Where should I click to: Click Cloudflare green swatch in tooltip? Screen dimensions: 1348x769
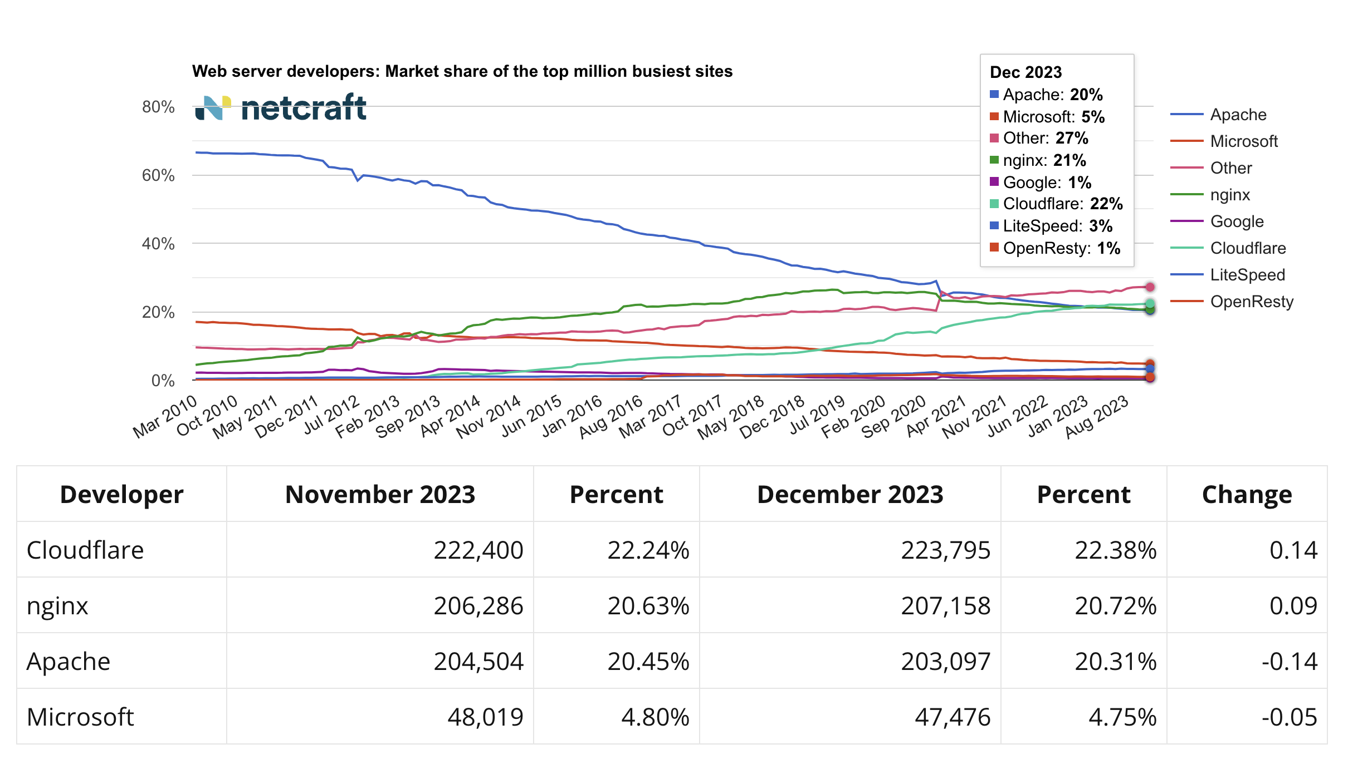pyautogui.click(x=994, y=204)
